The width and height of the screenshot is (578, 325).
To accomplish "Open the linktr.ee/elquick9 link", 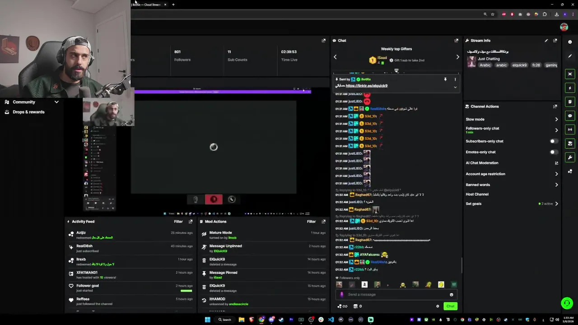I will [x=366, y=86].
